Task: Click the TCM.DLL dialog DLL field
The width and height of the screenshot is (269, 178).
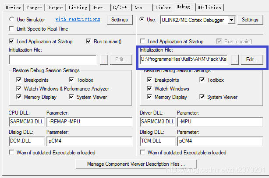Action: point(158,141)
